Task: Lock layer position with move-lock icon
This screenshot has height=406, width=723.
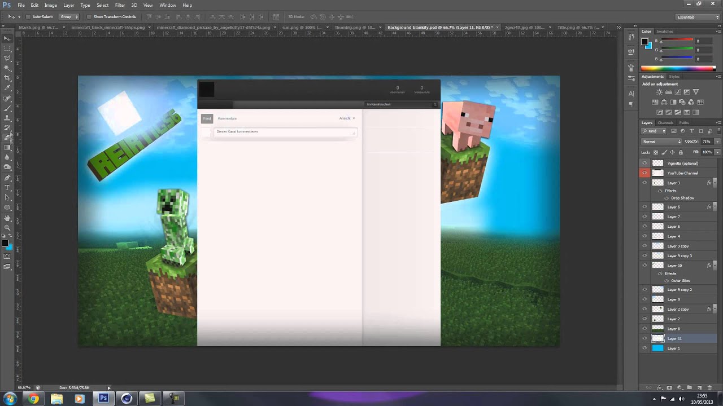Action: point(672,152)
